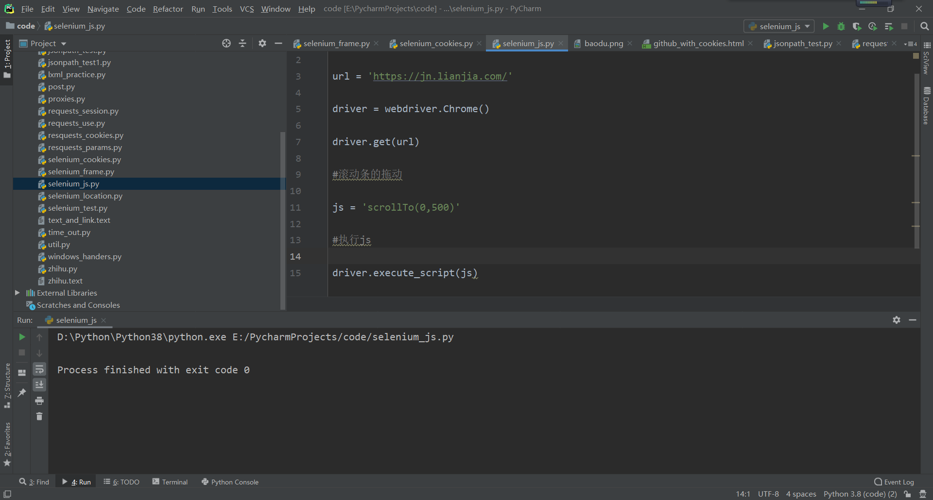This screenshot has height=500, width=933.
Task: Clear all Run console output with trash icon
Action: click(39, 417)
